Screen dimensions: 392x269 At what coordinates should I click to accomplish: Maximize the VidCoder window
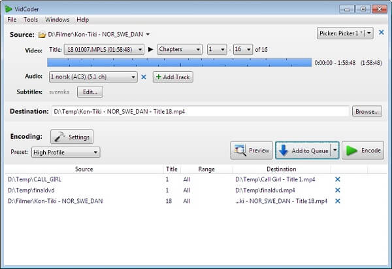tap(363, 9)
